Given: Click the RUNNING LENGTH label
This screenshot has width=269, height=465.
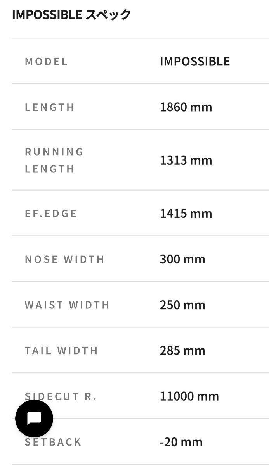Looking at the screenshot, I should (54, 160).
